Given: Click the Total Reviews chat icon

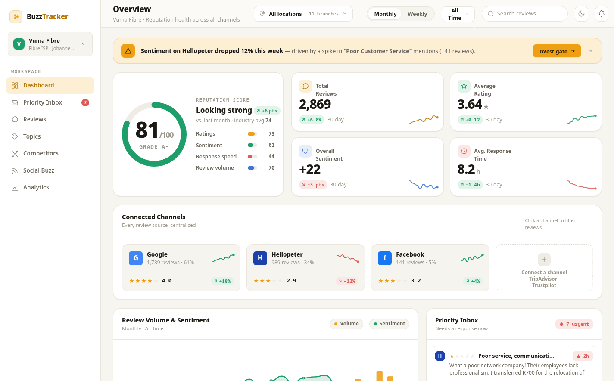Looking at the screenshot, I should point(305,86).
